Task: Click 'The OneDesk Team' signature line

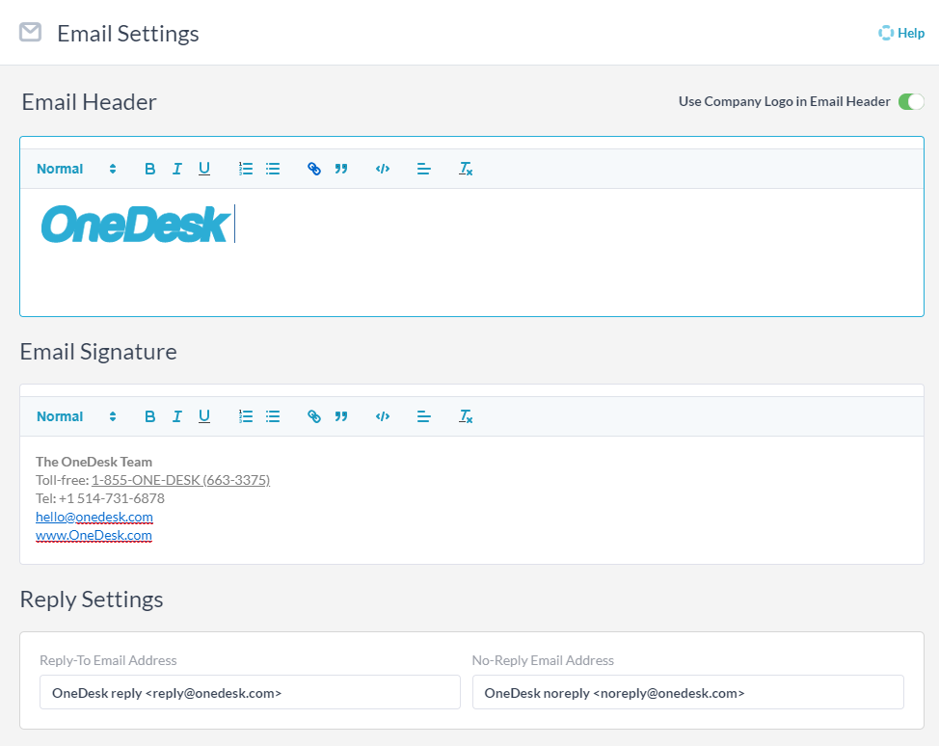Action: pyautogui.click(x=94, y=462)
